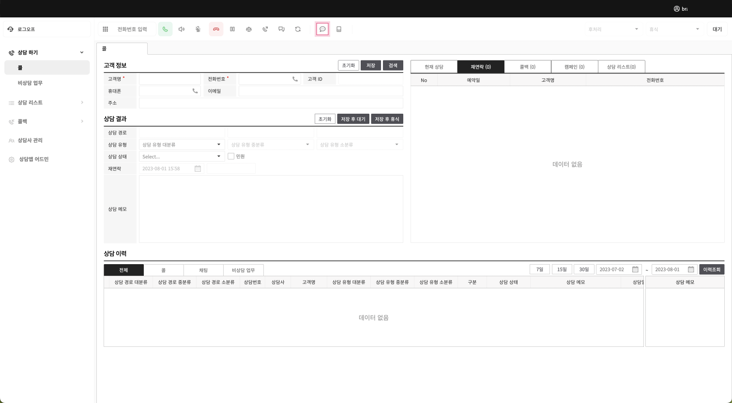
Task: Open the 상담 유형 대분류 dropdown
Action: (181, 145)
